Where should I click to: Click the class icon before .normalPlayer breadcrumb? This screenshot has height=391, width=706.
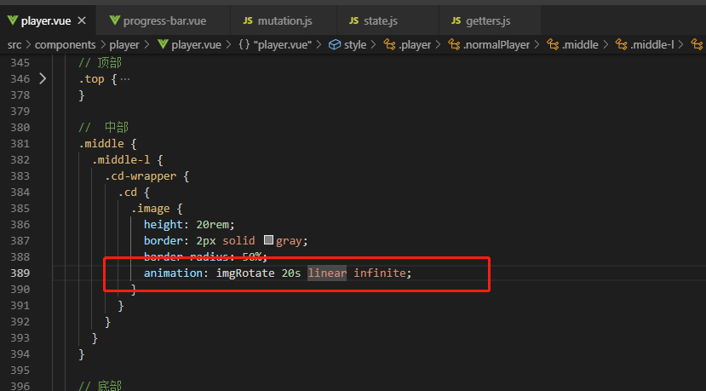click(x=453, y=44)
